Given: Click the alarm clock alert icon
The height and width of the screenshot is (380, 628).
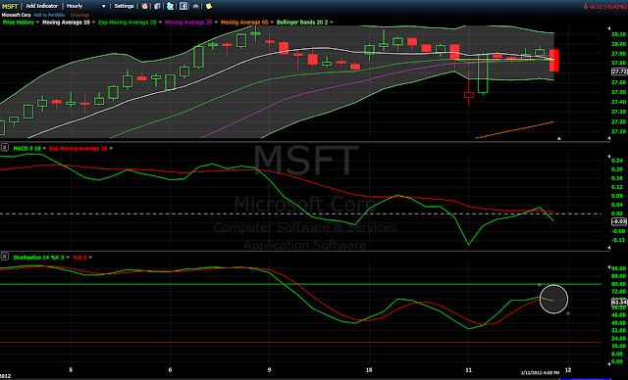Looking at the screenshot, I should point(144,6).
